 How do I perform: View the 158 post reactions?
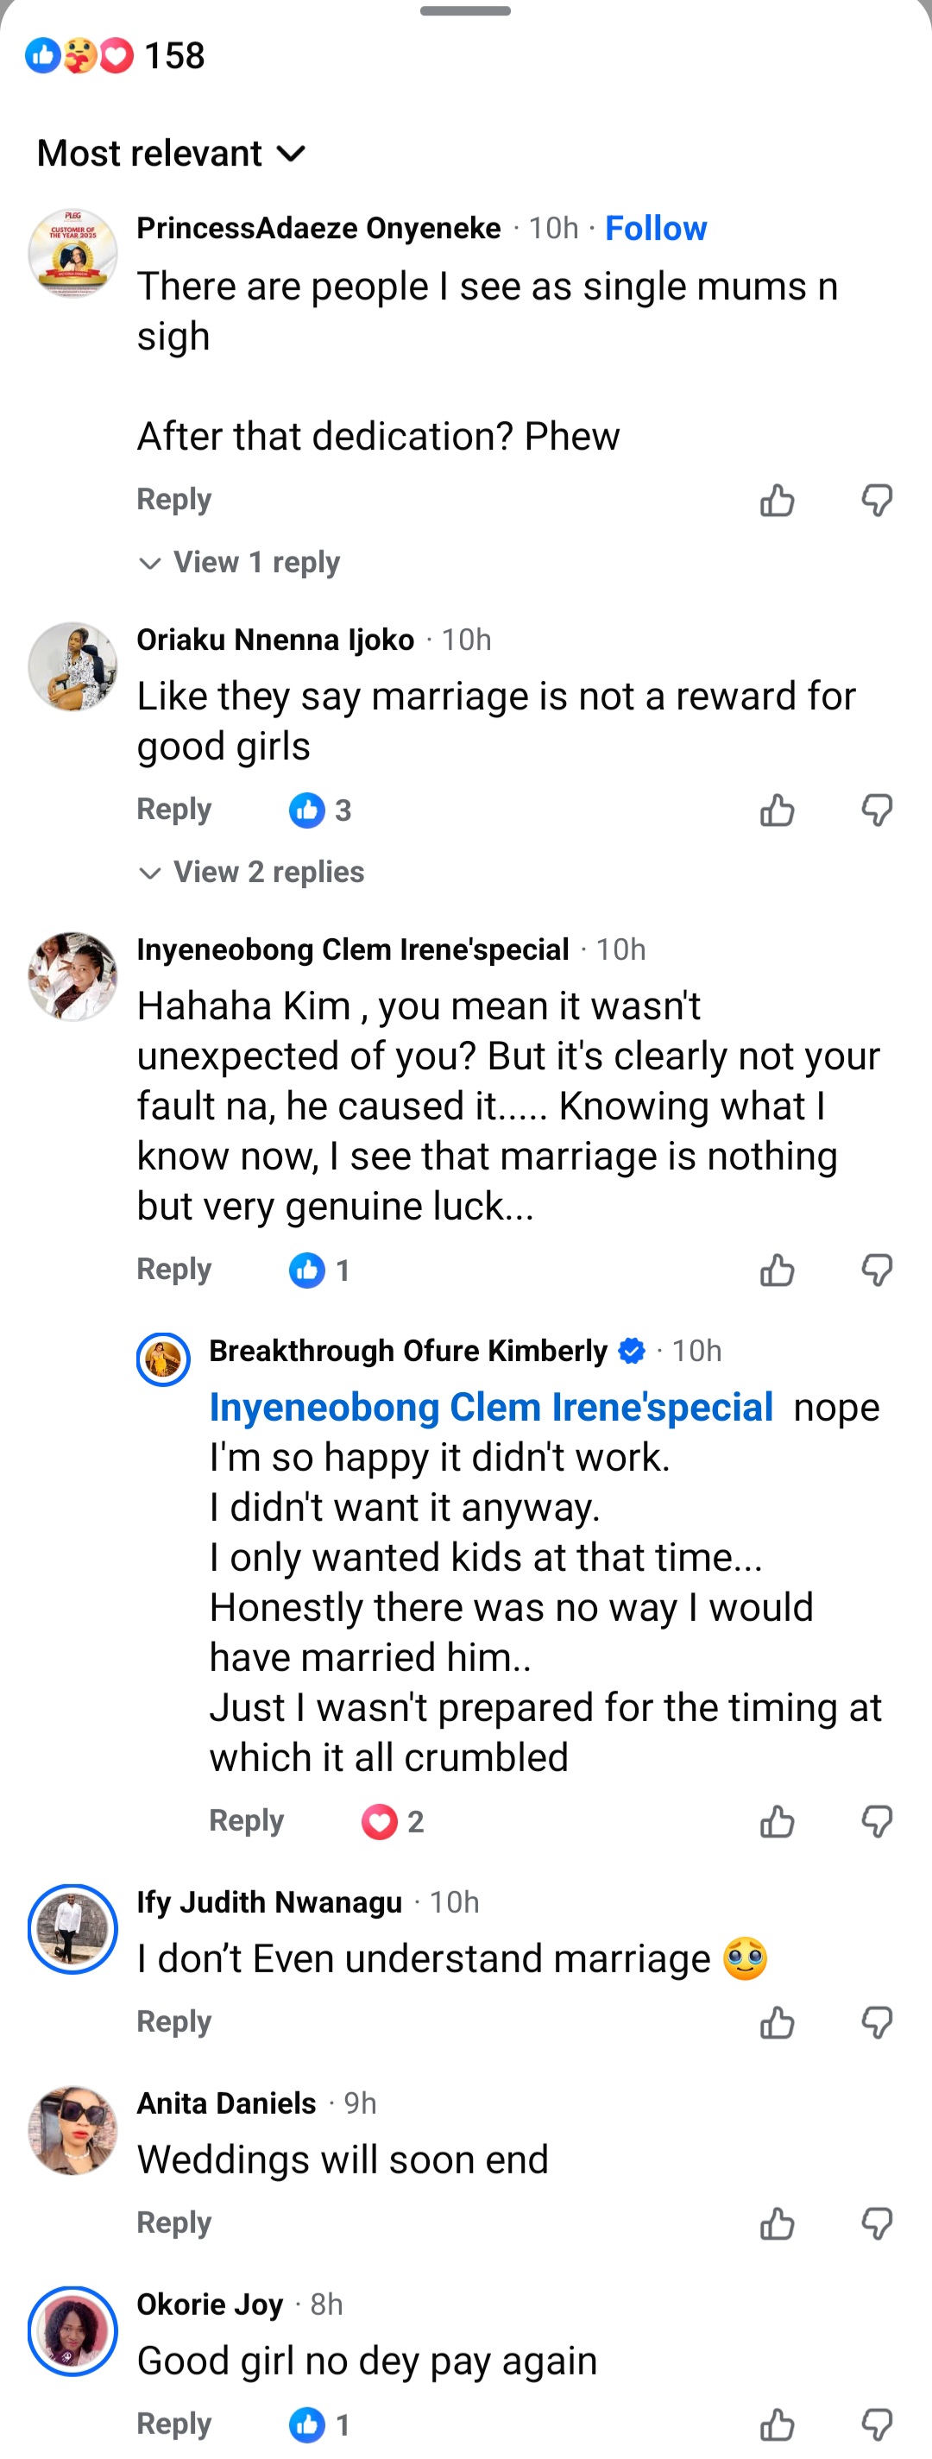click(115, 55)
